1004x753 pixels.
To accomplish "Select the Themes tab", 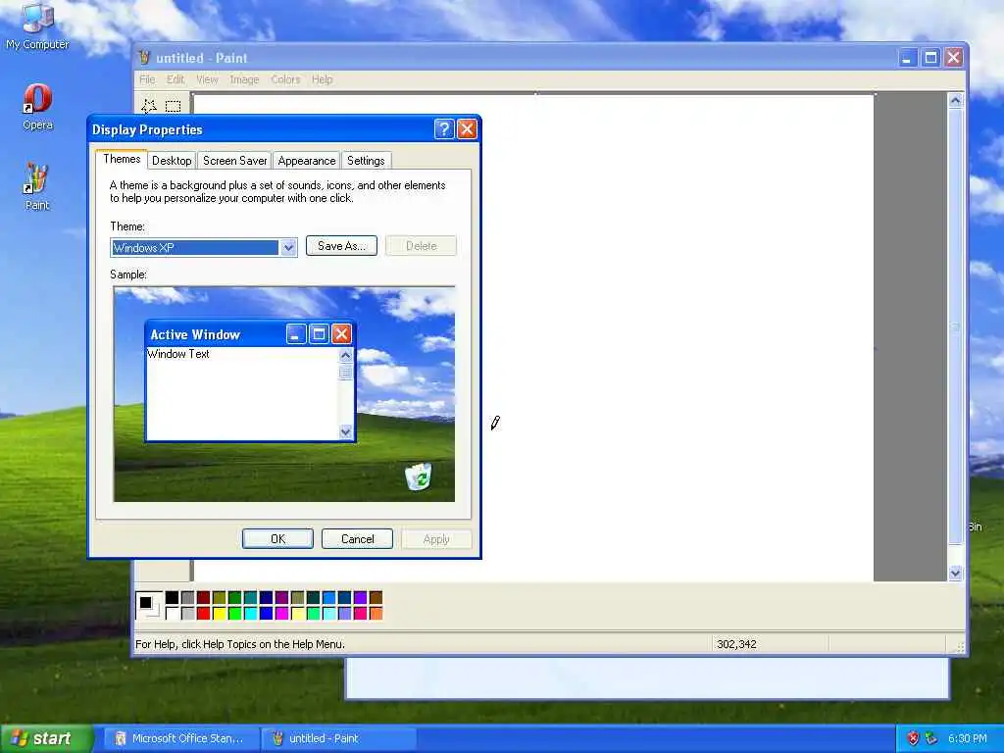I will pyautogui.click(x=122, y=159).
